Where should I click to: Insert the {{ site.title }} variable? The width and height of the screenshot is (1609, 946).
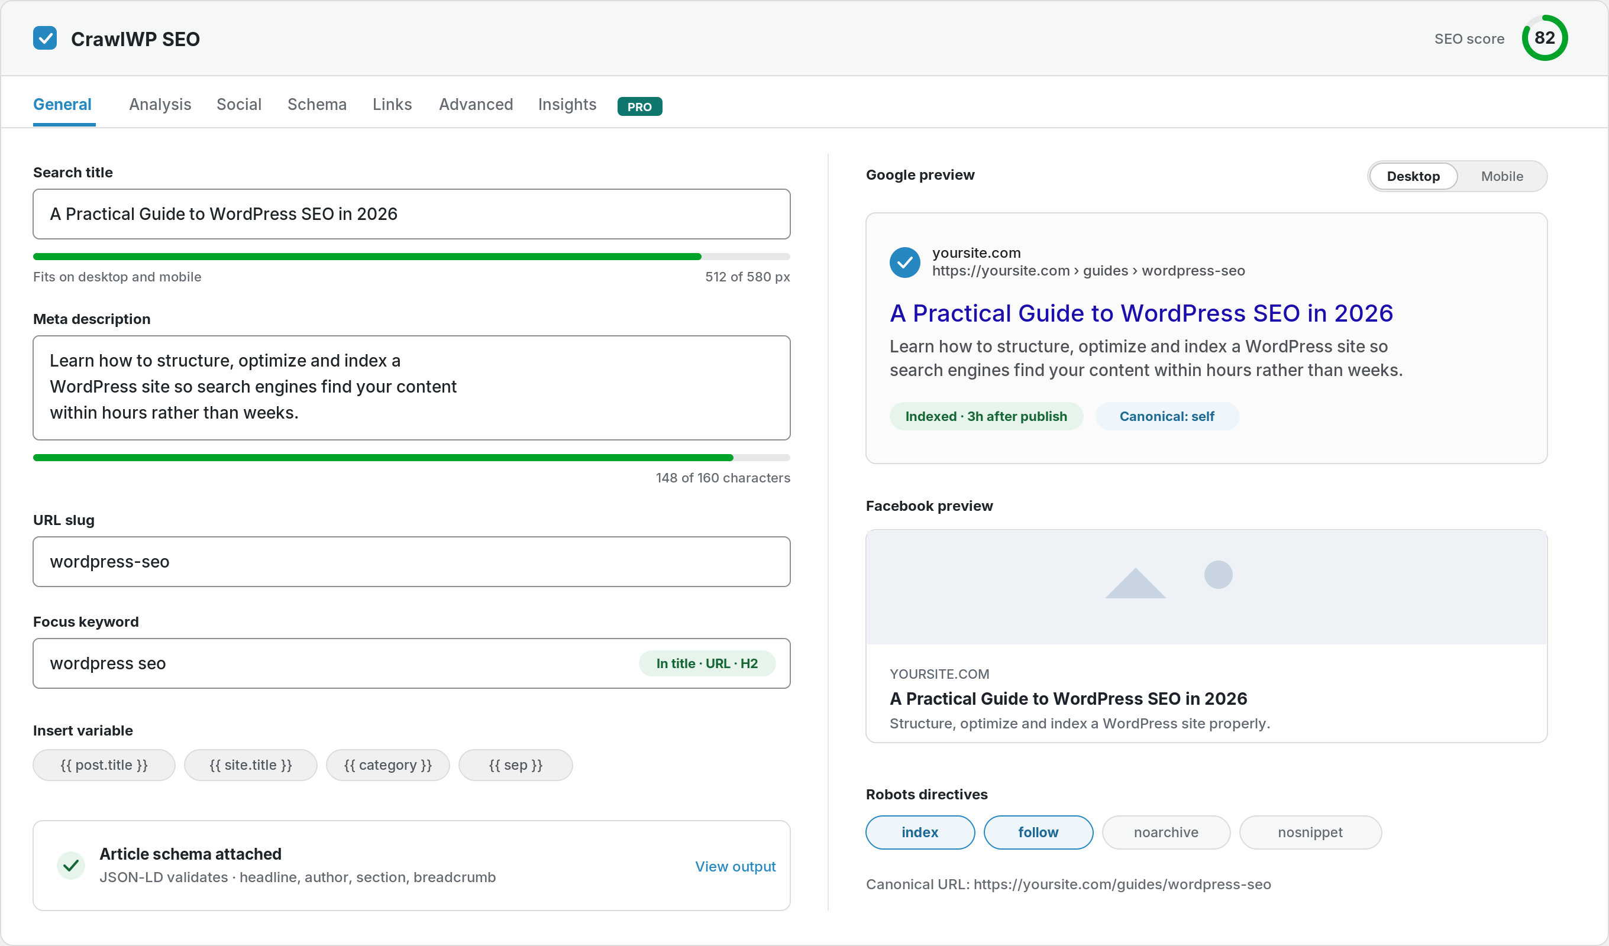[250, 764]
